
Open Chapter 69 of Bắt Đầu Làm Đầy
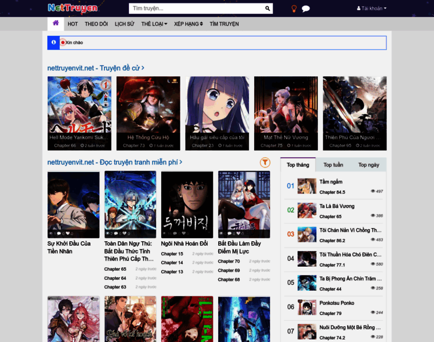coord(229,270)
